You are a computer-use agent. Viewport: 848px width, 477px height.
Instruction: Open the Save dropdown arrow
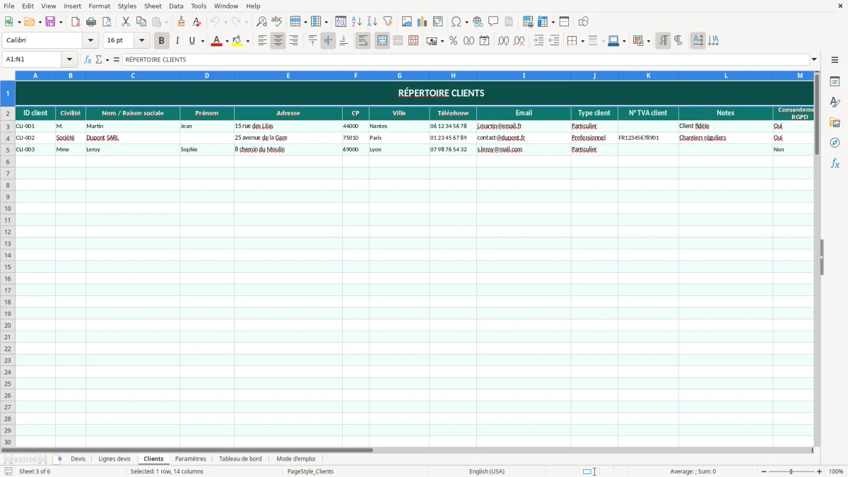click(61, 22)
